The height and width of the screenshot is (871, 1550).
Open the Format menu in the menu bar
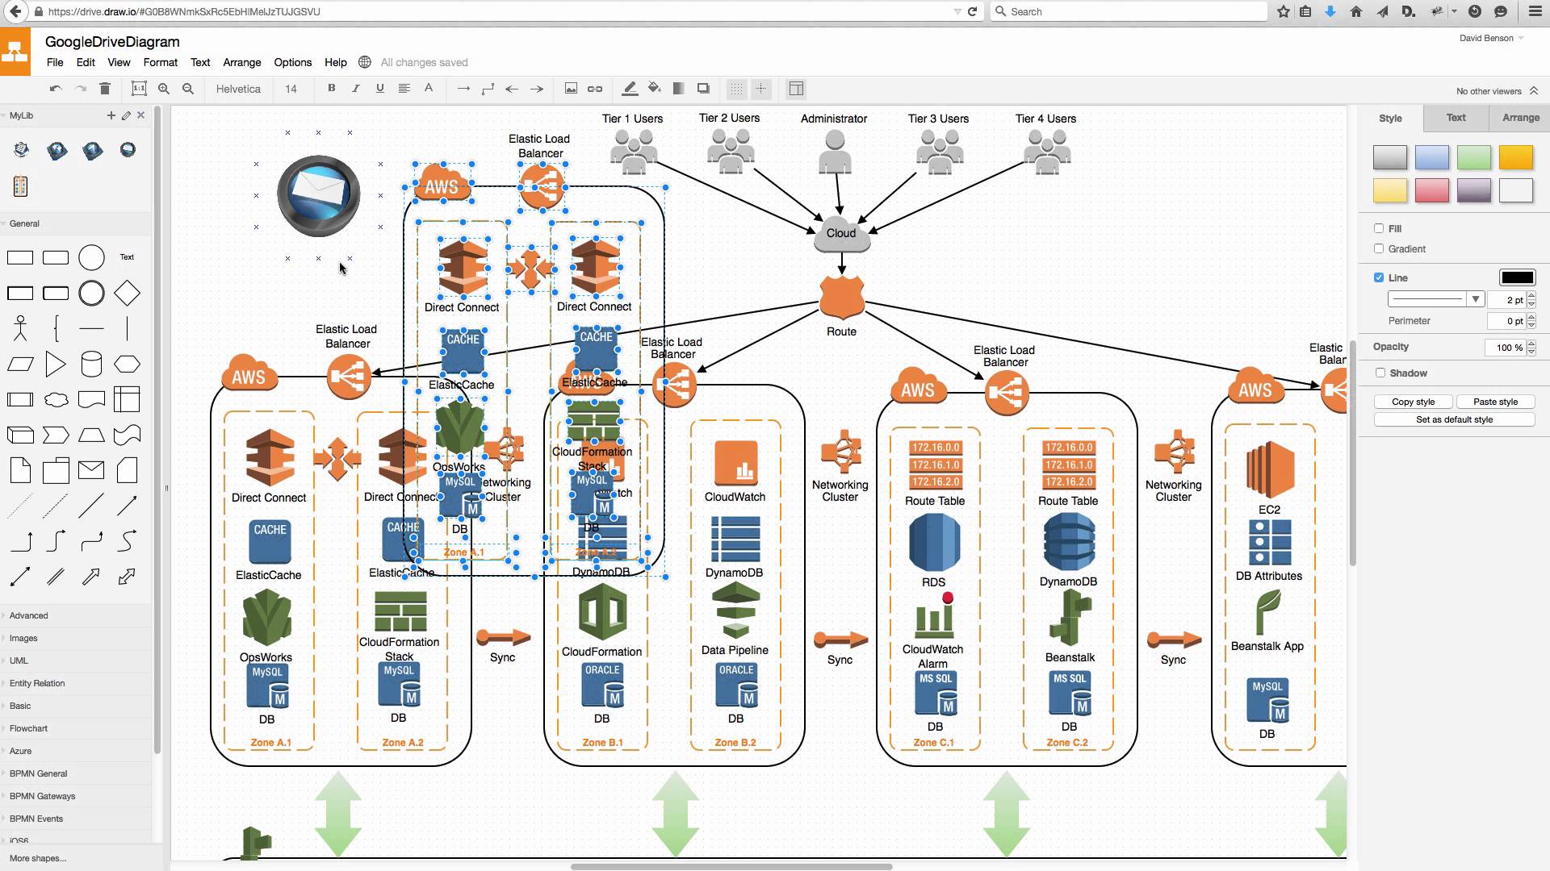[161, 61]
